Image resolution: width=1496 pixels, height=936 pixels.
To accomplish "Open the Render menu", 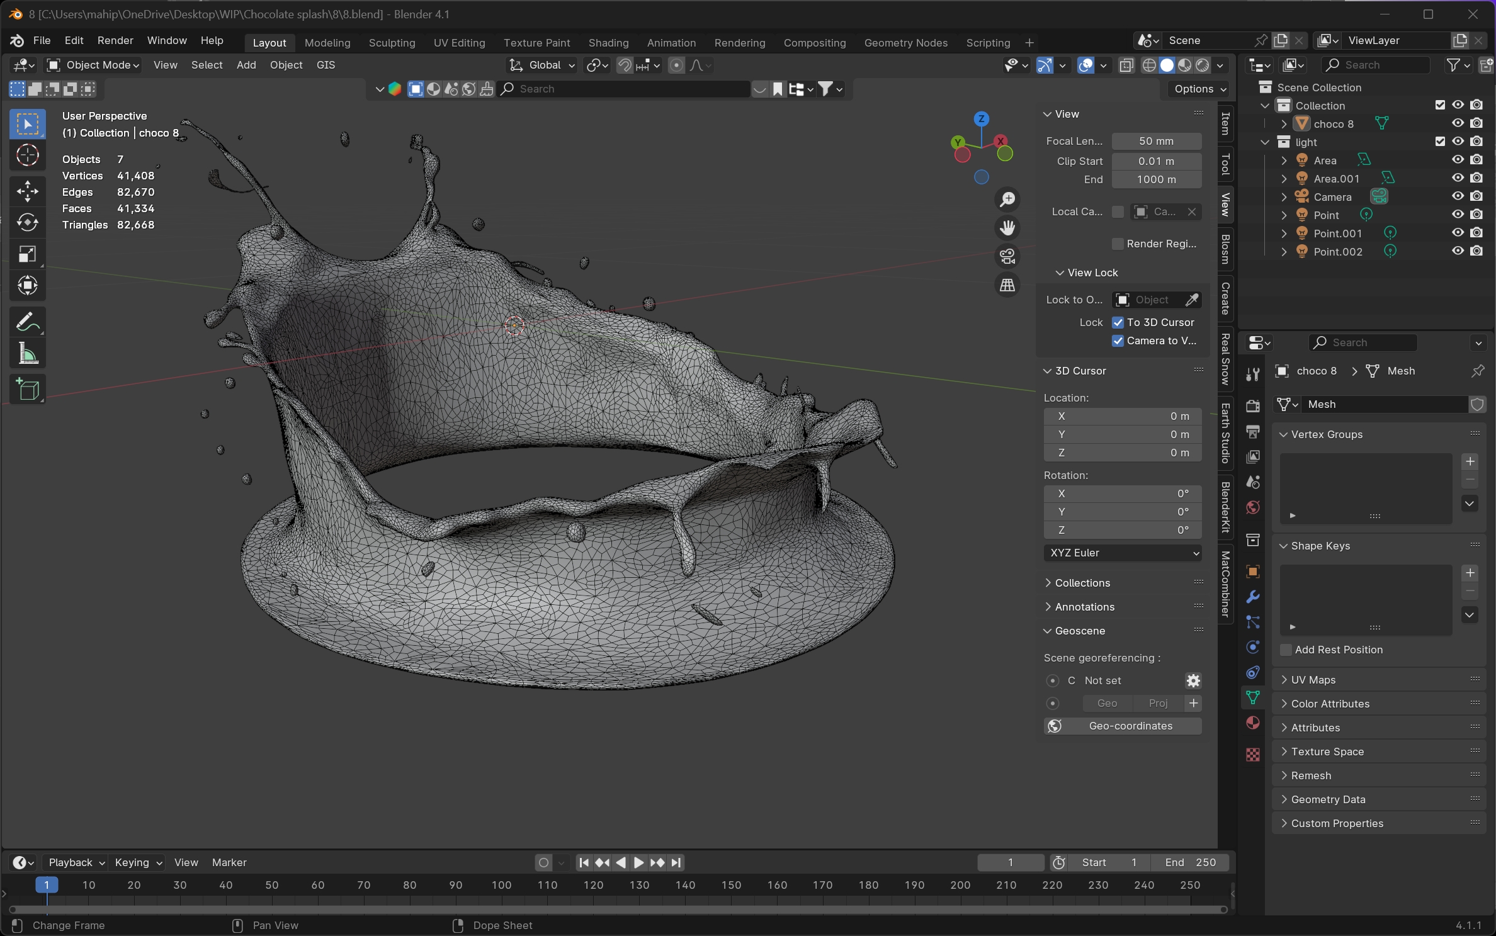I will click(115, 40).
